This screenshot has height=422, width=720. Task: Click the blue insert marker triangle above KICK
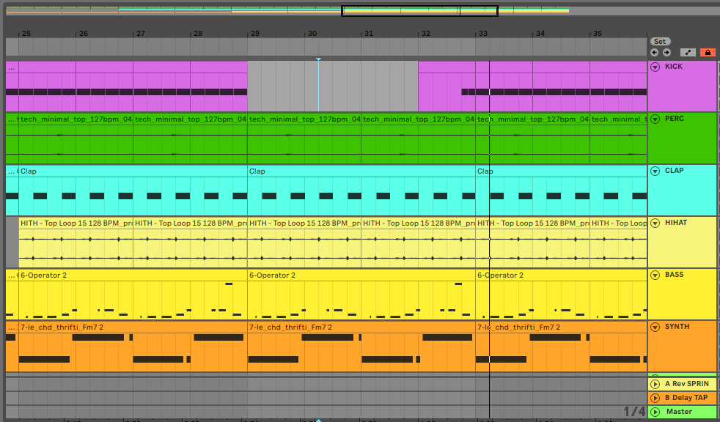(x=318, y=59)
